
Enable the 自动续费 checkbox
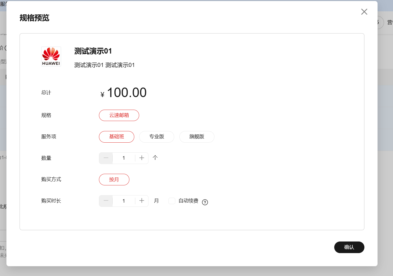[x=172, y=201]
